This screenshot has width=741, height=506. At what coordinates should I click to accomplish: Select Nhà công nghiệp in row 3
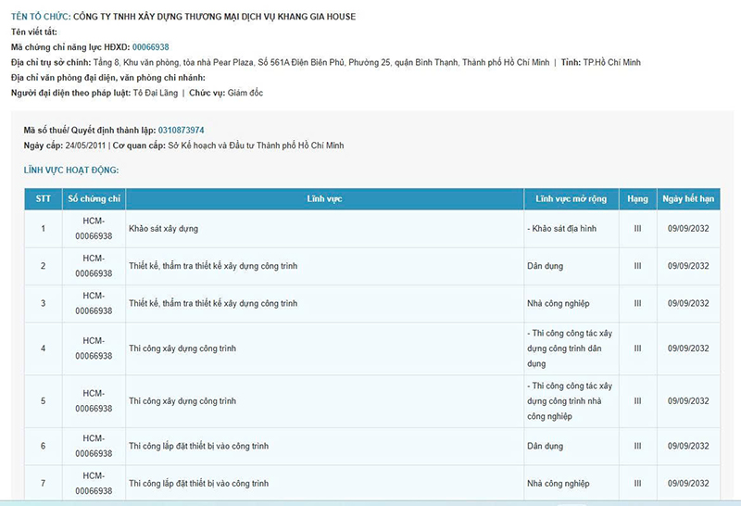click(x=559, y=303)
